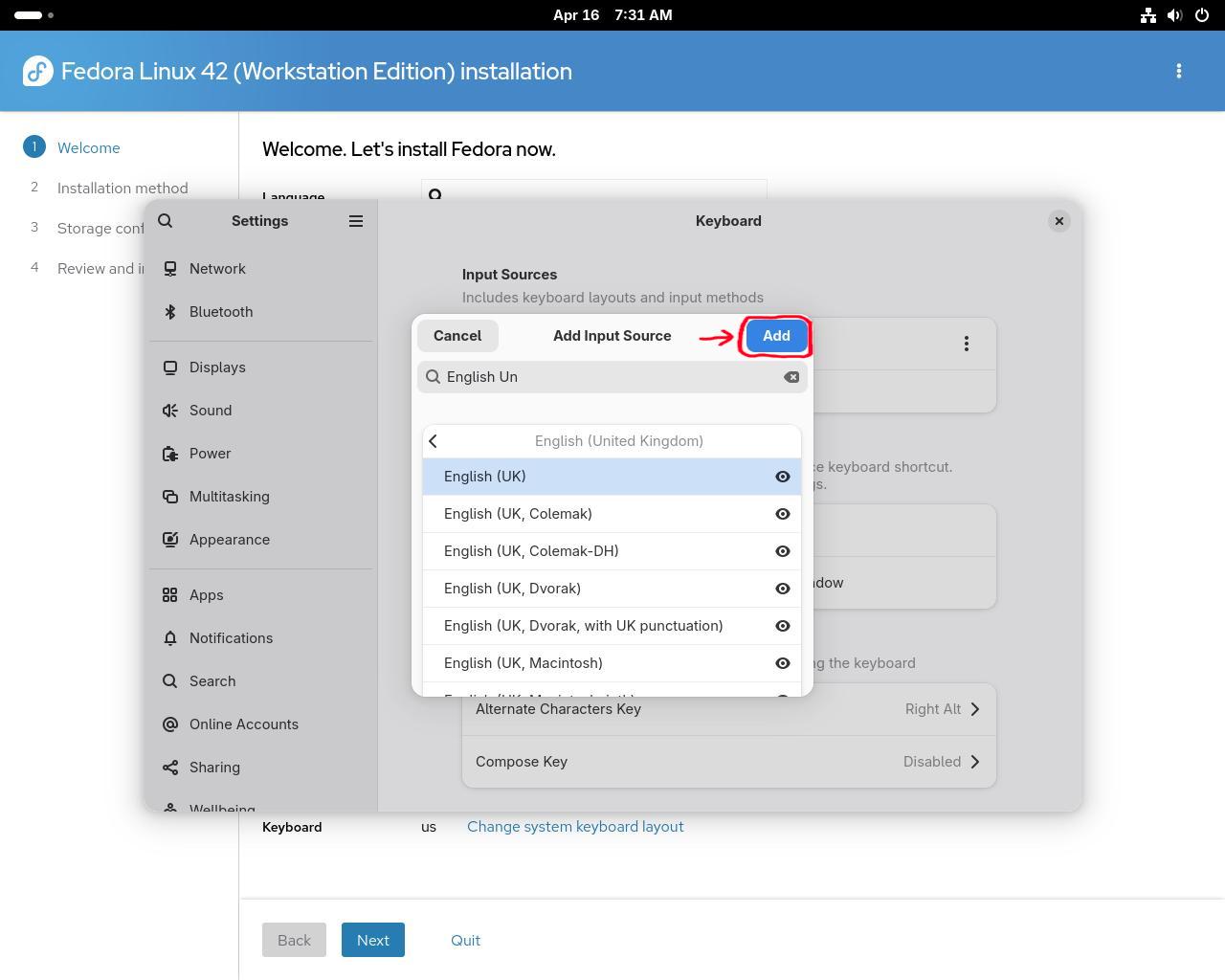Go back from English (United Kingdom) list

434,441
